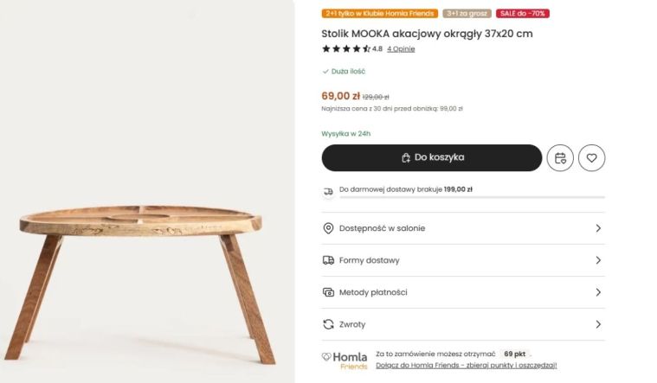The height and width of the screenshot is (383, 657).
Task: Click the SALE do -70% badge
Action: [x=523, y=13]
